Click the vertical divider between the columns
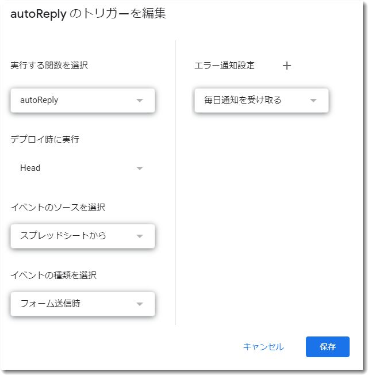368x375 pixels. click(x=175, y=184)
